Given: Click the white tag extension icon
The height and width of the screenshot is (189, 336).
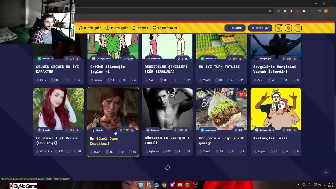Looking at the screenshot, I should [304, 11].
